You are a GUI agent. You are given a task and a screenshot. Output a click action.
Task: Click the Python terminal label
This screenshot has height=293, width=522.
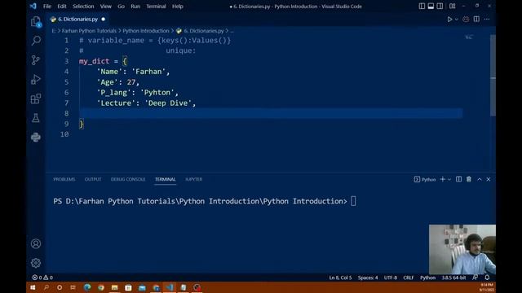click(425, 179)
